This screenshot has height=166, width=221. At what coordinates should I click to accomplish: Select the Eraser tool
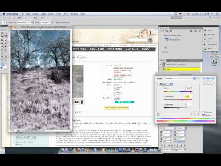(x=2, y=46)
